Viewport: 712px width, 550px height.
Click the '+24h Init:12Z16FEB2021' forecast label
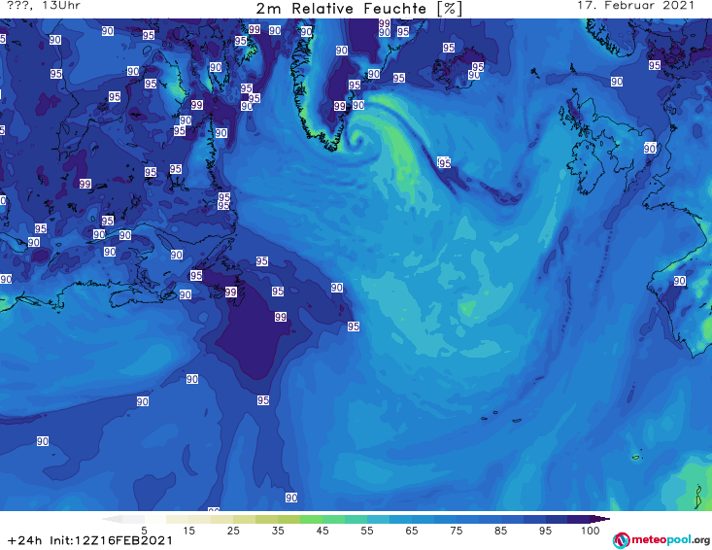click(90, 540)
